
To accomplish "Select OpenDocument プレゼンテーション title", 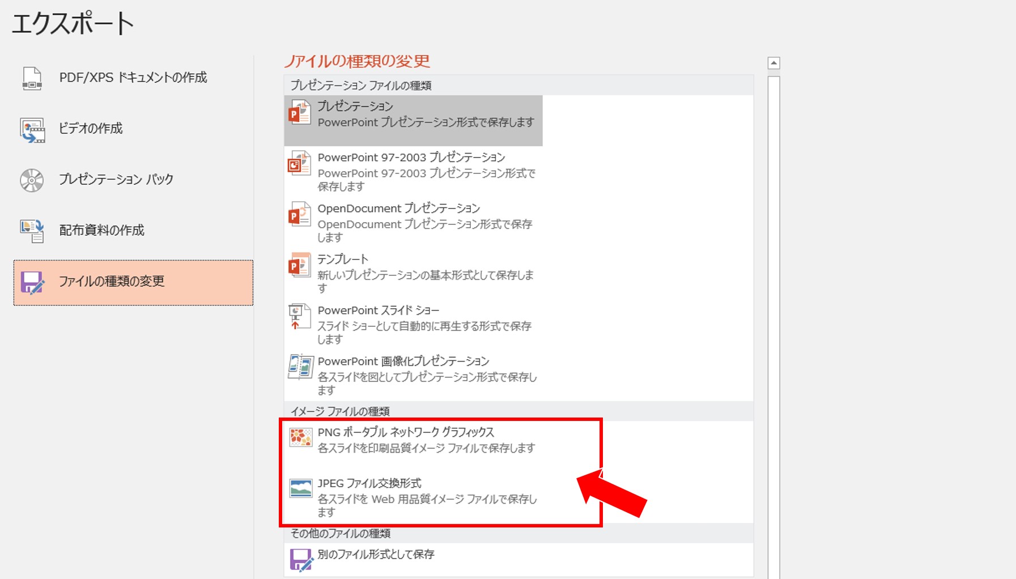I will (399, 208).
